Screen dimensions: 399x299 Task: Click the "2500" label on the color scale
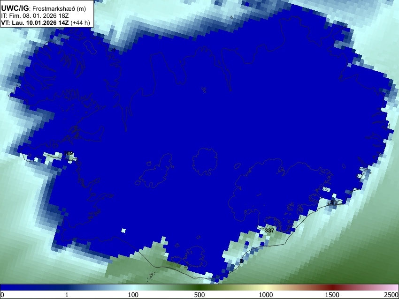pos(391,295)
